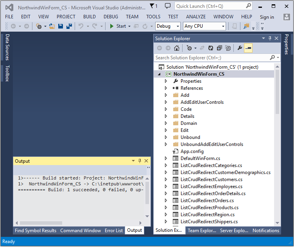Open the DEBUG menu

111,17
